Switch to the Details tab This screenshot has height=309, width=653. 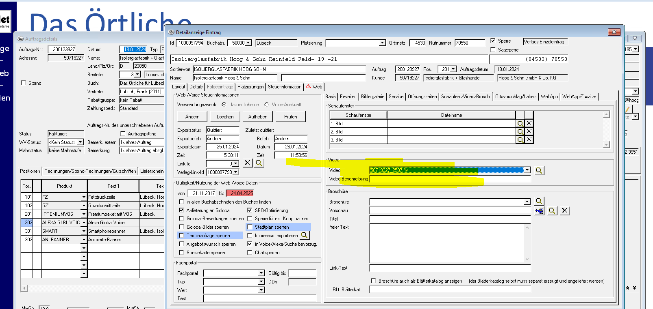click(x=196, y=87)
